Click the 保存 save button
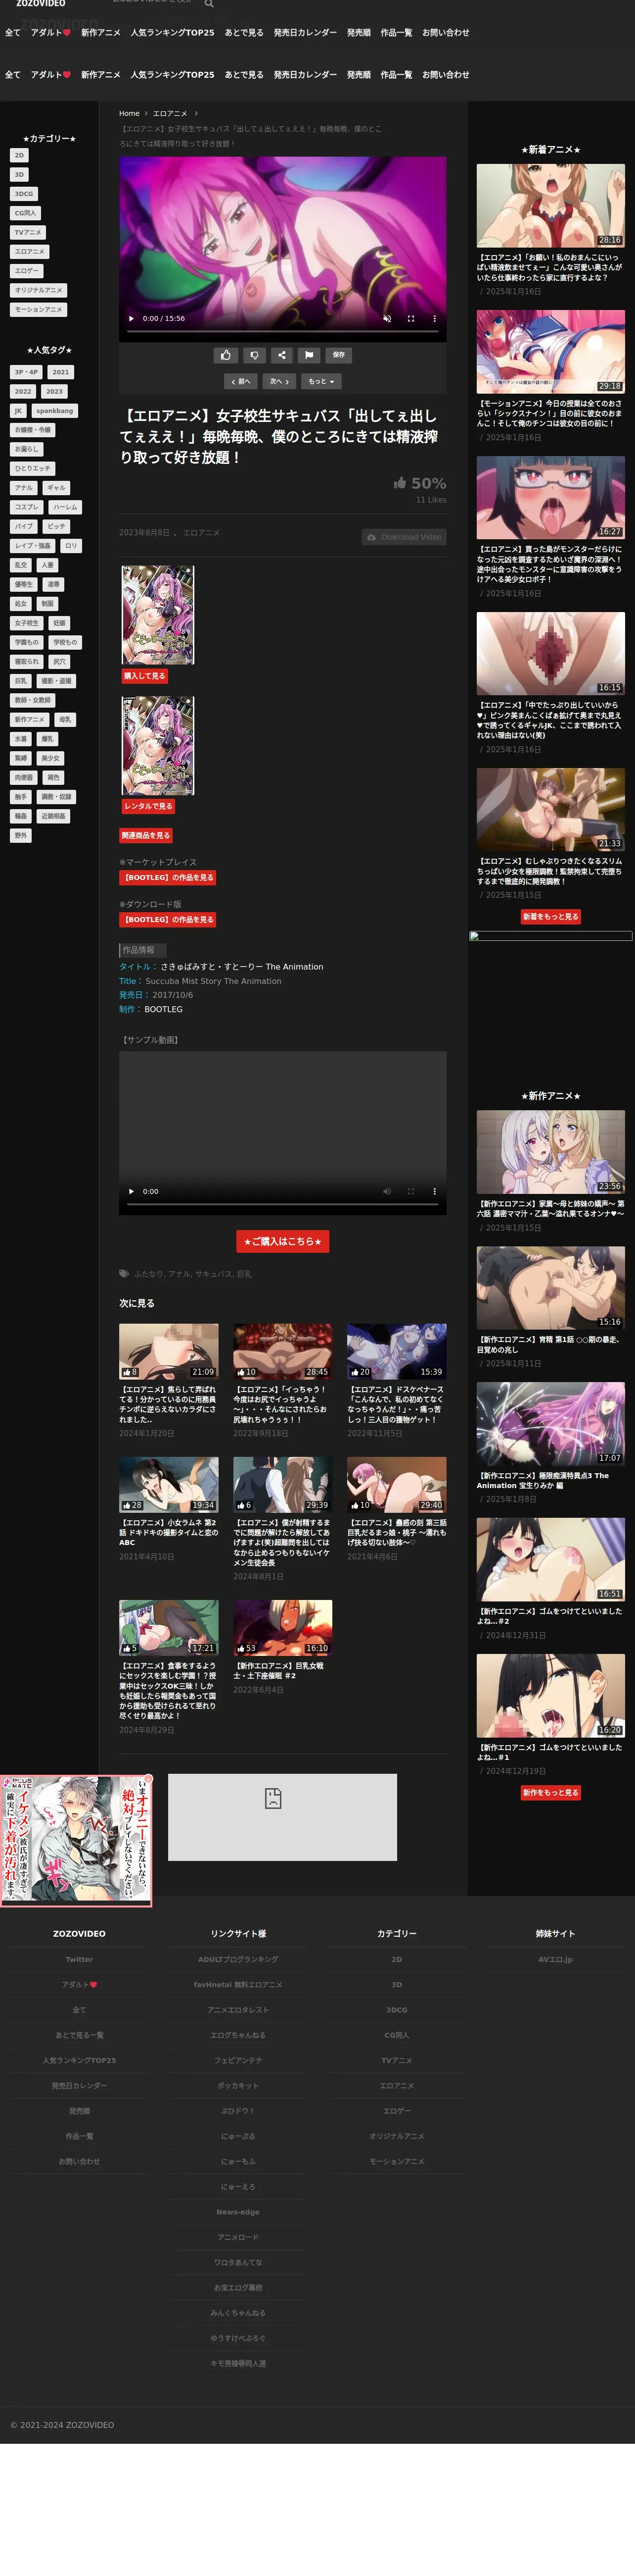Image resolution: width=635 pixels, height=2576 pixels. 338,354
